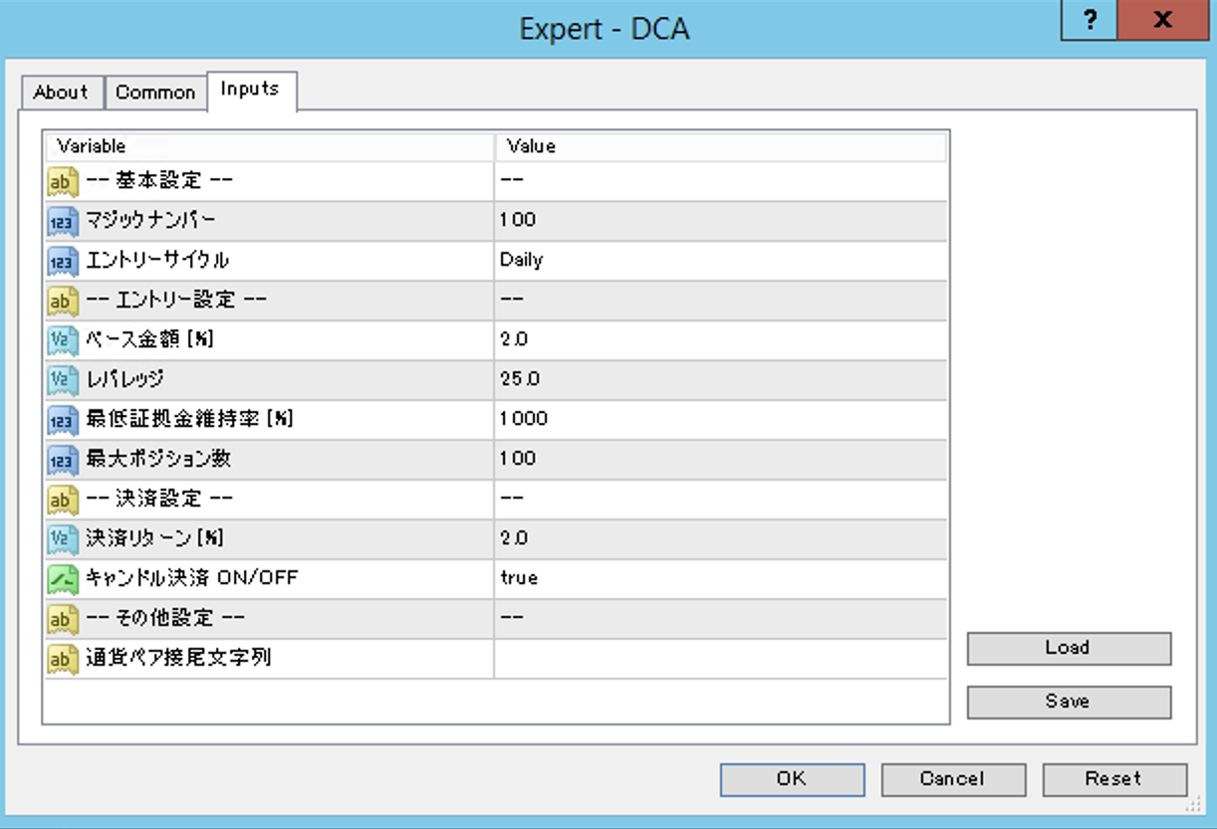Click the icon beside ベース金額 [%]
Image resolution: width=1217 pixels, height=829 pixels.
click(x=63, y=340)
